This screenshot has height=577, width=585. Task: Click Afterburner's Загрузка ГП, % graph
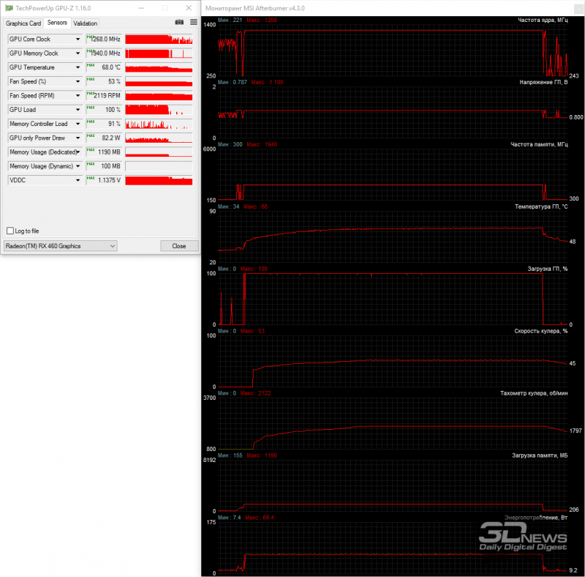click(393, 299)
